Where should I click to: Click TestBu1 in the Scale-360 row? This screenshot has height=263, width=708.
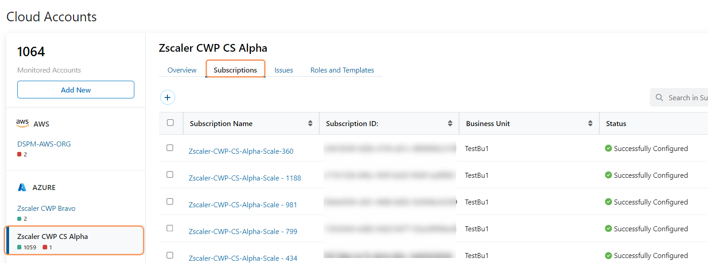(x=477, y=148)
